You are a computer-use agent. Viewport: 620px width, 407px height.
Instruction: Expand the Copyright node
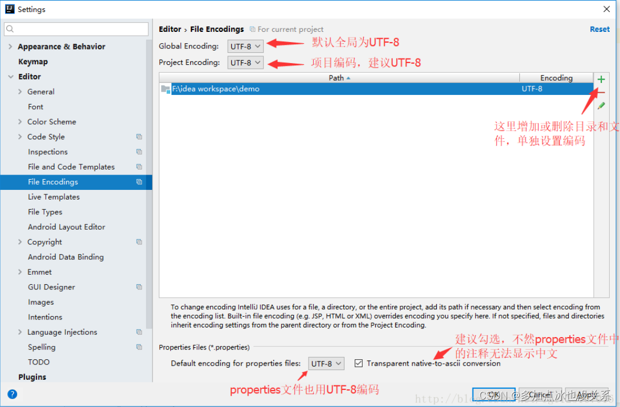point(20,242)
